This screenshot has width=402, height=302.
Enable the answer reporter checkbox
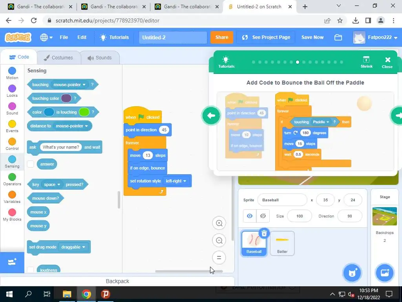(31, 164)
